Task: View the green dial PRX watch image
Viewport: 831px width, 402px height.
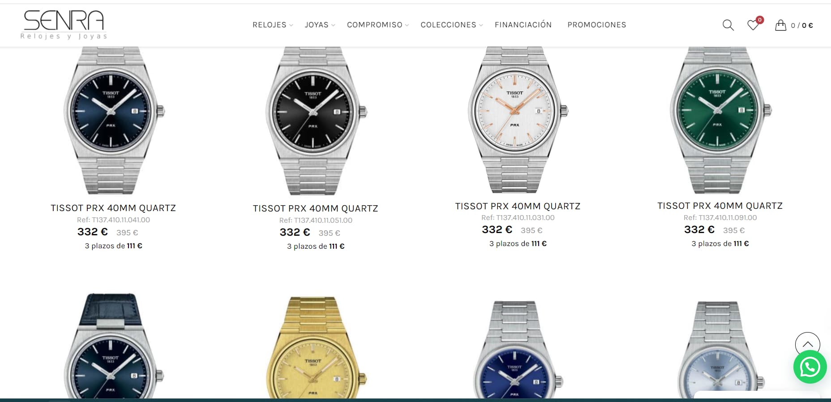Action: pos(720,120)
